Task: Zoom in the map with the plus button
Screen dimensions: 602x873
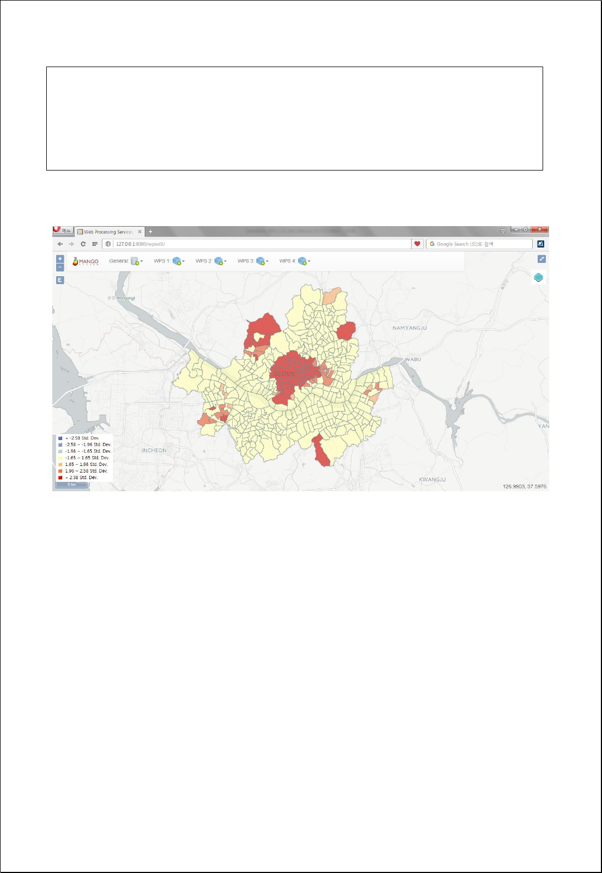Action: [60, 259]
